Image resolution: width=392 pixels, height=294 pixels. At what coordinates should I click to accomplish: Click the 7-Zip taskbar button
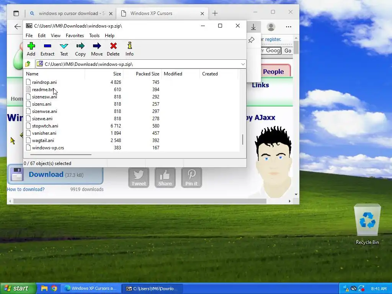(152, 289)
